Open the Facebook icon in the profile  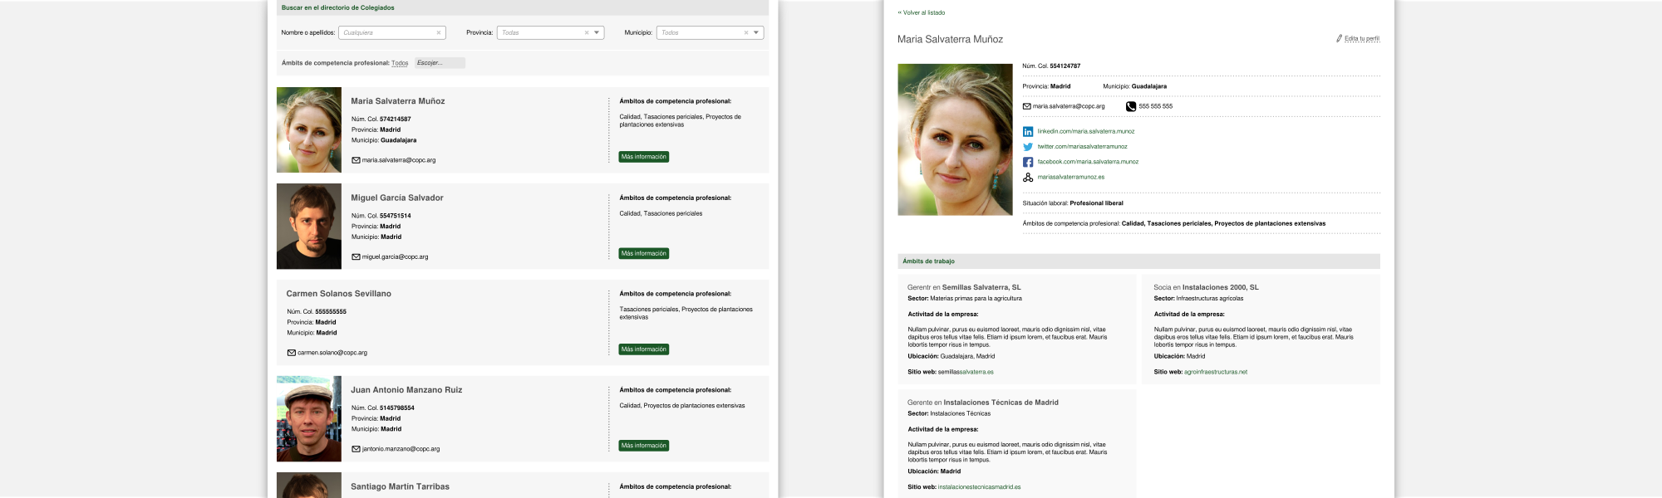click(1028, 162)
